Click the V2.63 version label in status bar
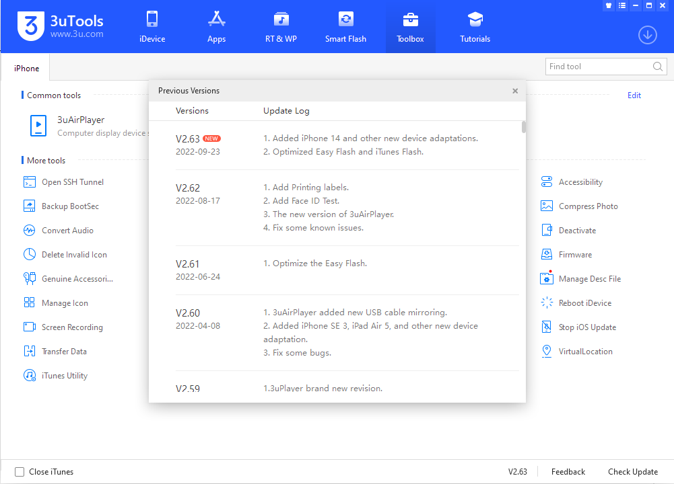This screenshot has width=674, height=484. [x=518, y=472]
